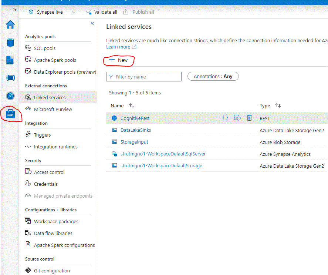
Task: View CognitiveRest JSON code braces icon
Action: click(x=225, y=118)
